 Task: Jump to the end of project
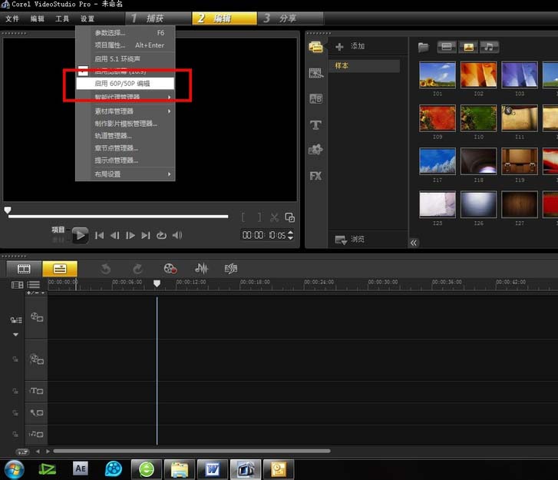click(x=146, y=235)
